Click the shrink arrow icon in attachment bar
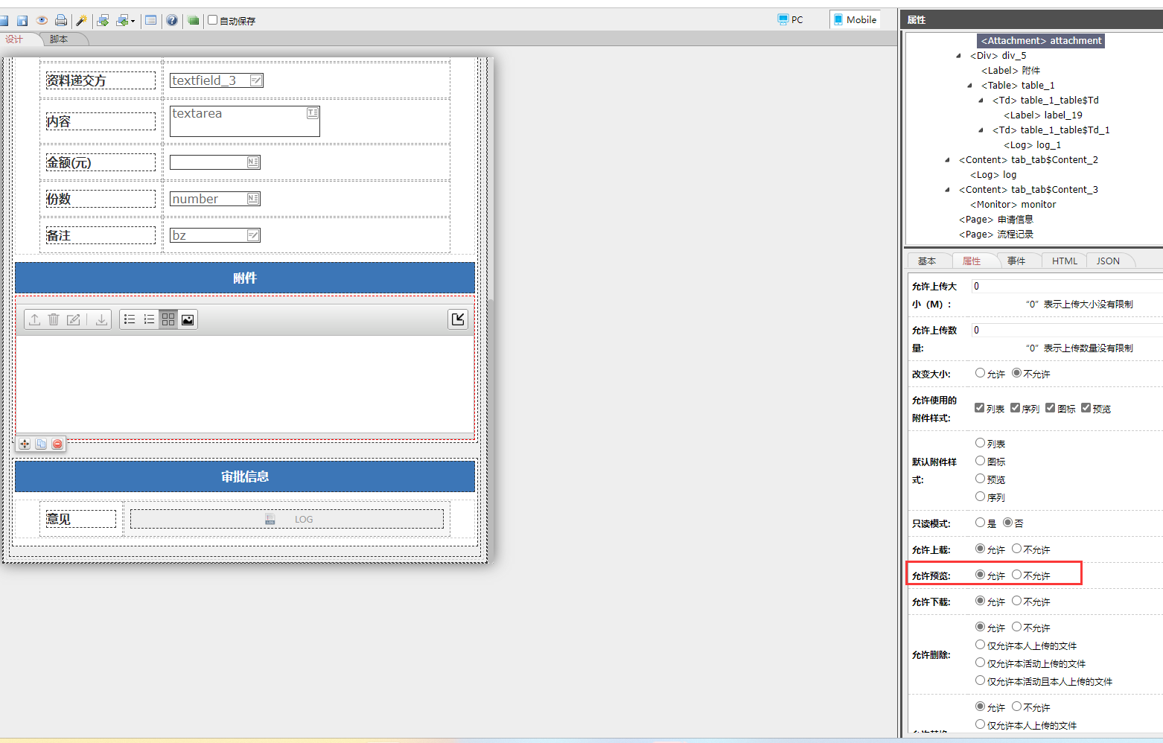This screenshot has height=743, width=1163. (x=458, y=319)
